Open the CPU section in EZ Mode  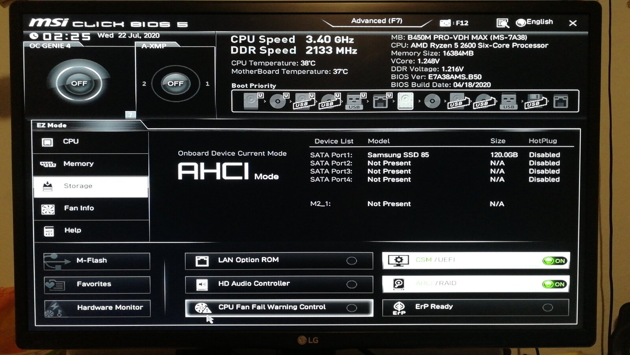click(x=91, y=142)
